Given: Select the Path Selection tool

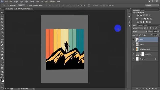Looking at the screenshot, I should 2,65.
